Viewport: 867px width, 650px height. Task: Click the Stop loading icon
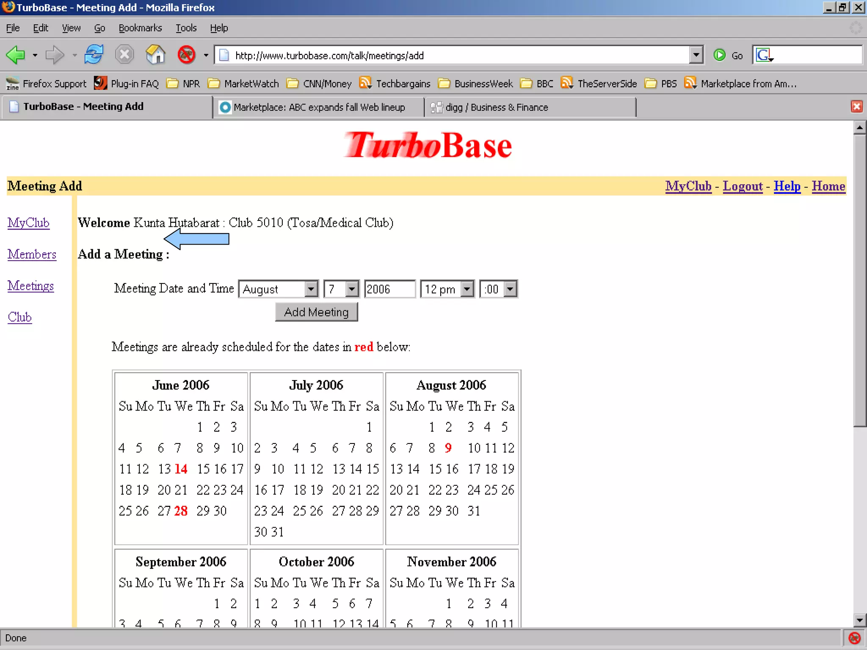click(x=124, y=55)
